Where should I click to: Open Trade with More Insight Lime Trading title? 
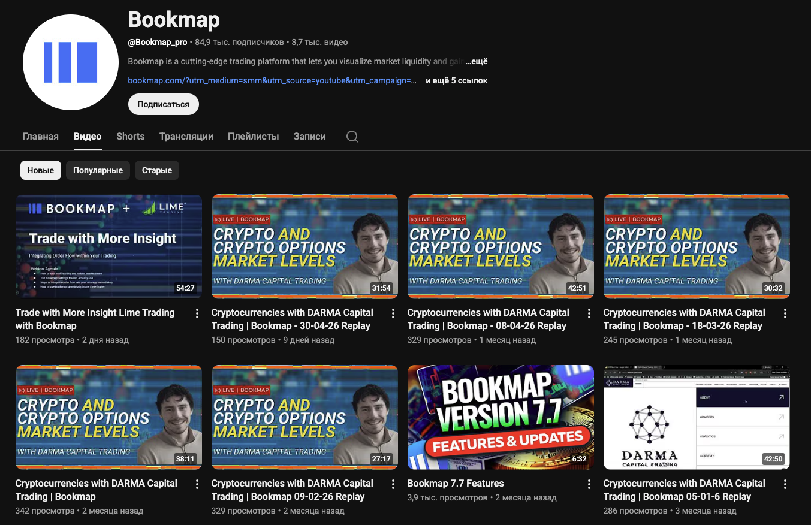coord(95,319)
